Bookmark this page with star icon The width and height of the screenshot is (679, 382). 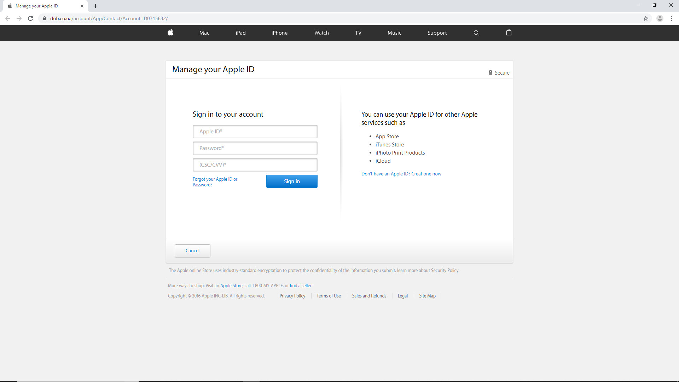point(646,18)
